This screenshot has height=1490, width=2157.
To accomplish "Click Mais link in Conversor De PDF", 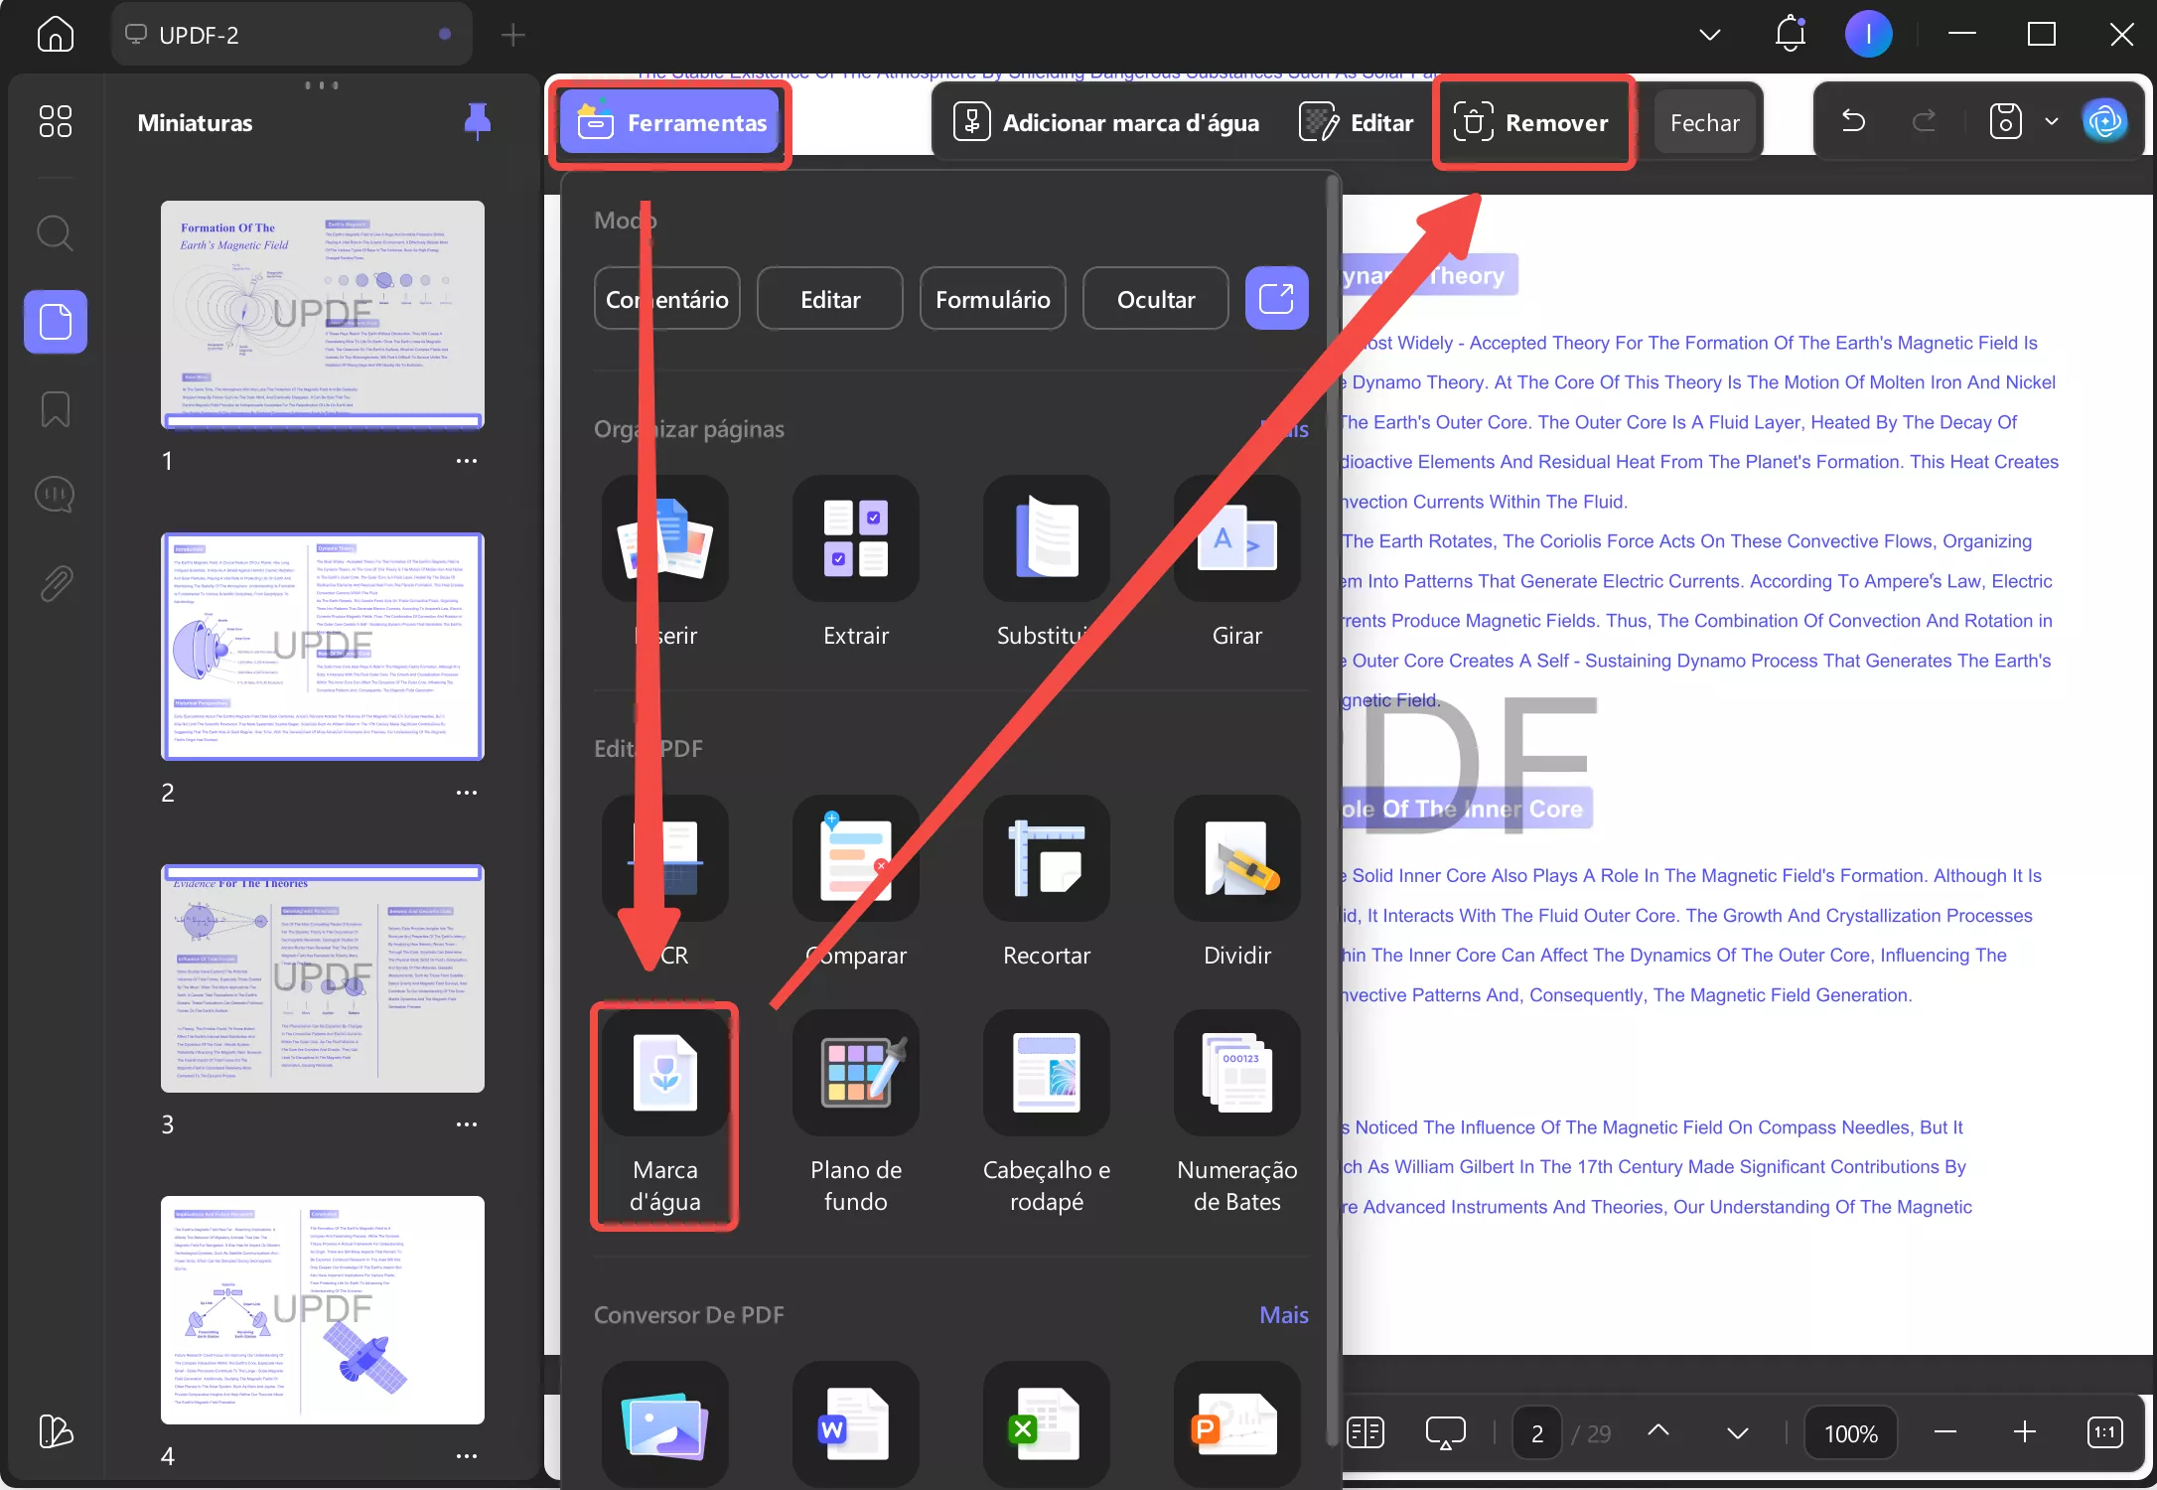I will 1283,1314.
